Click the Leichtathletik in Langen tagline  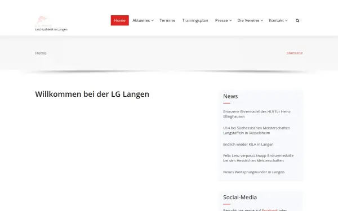(x=51, y=29)
